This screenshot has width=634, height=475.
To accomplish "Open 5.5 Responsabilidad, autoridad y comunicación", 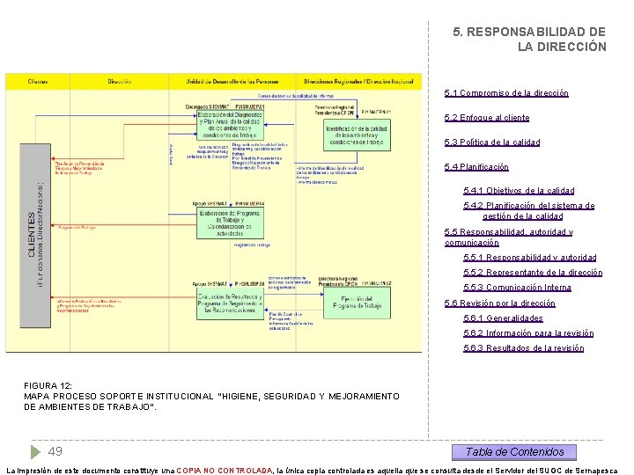I will 509,237.
